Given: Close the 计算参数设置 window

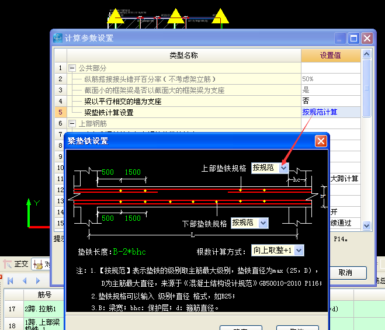Looking at the screenshot, I should click(x=367, y=39).
